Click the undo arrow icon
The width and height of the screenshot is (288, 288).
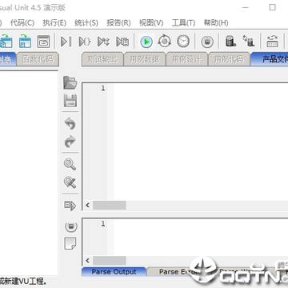70,123
